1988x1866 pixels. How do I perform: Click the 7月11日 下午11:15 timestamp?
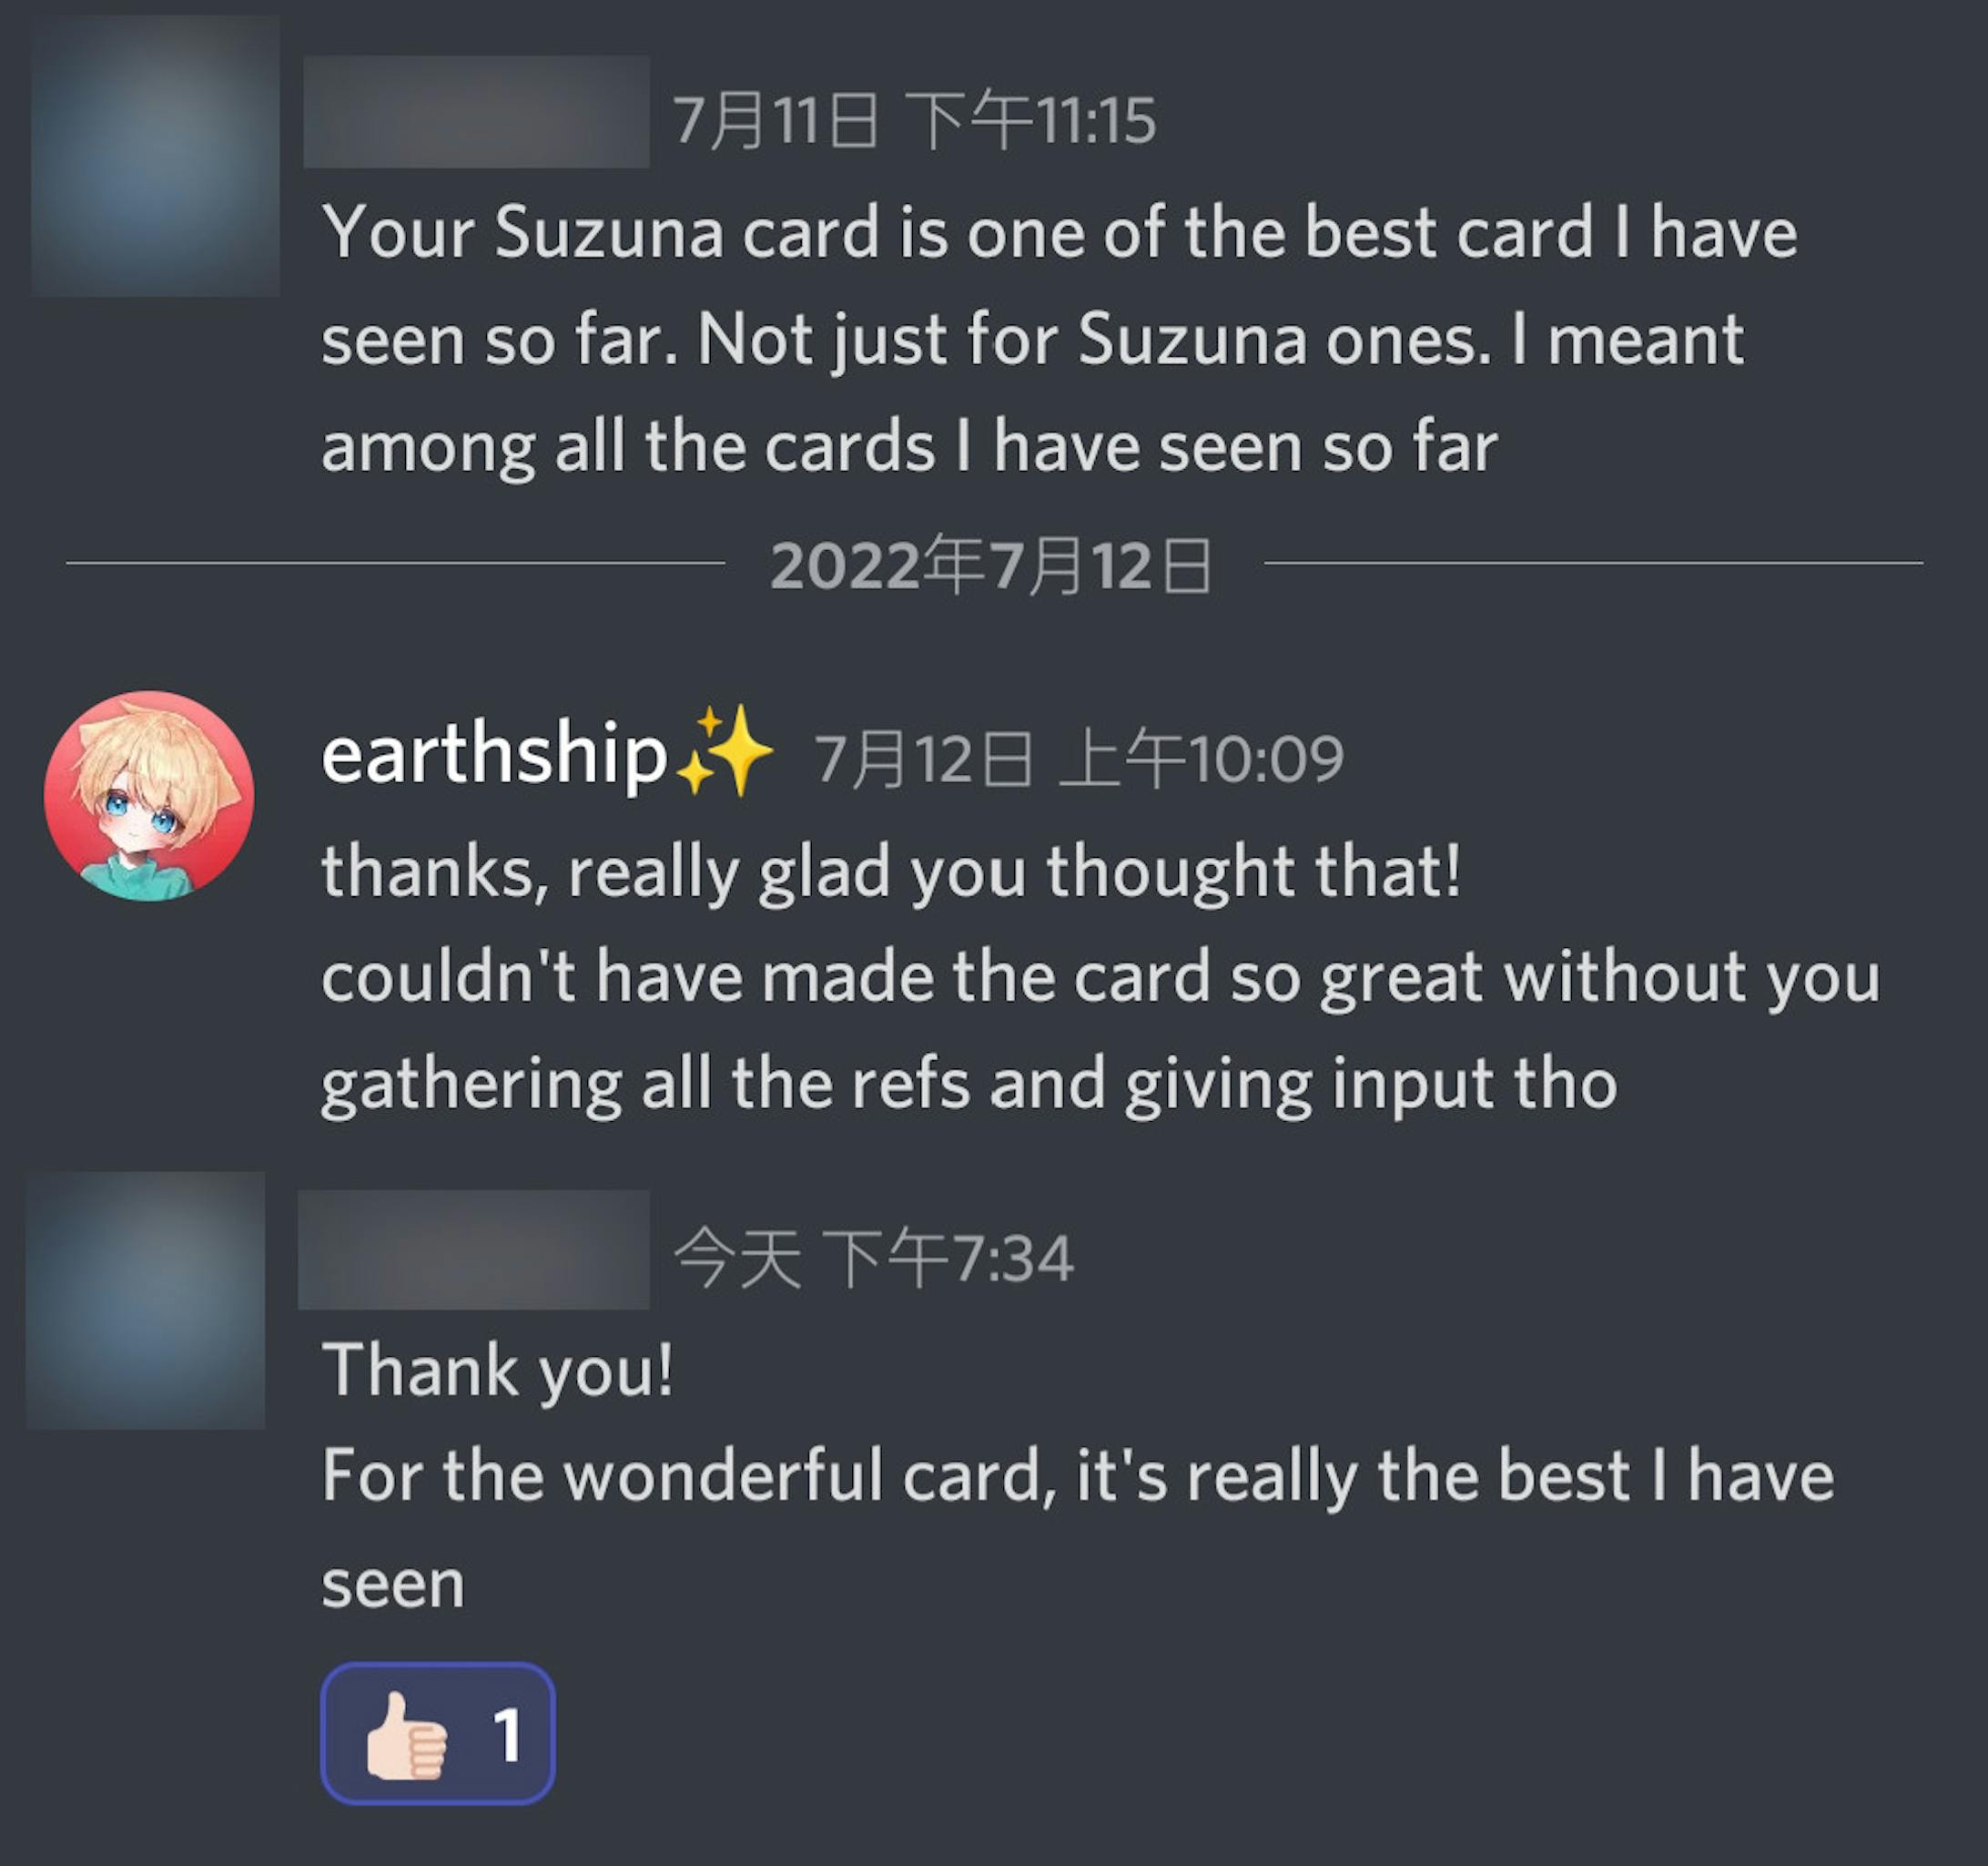(914, 120)
